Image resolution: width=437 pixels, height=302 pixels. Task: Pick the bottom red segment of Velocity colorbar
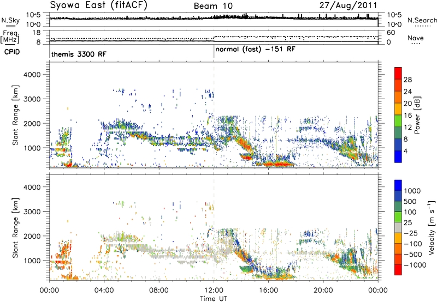pyautogui.click(x=398, y=270)
